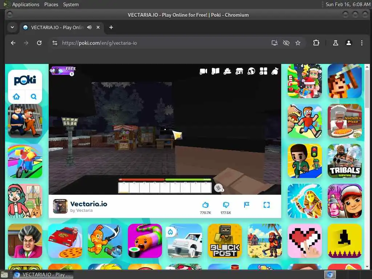The width and height of the screenshot is (372, 279).
Task: Bookmark this page with star
Action: click(x=298, y=43)
